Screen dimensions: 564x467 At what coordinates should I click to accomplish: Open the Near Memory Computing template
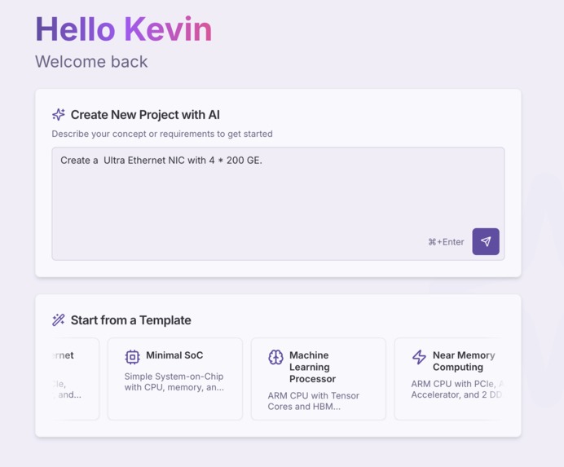point(449,379)
